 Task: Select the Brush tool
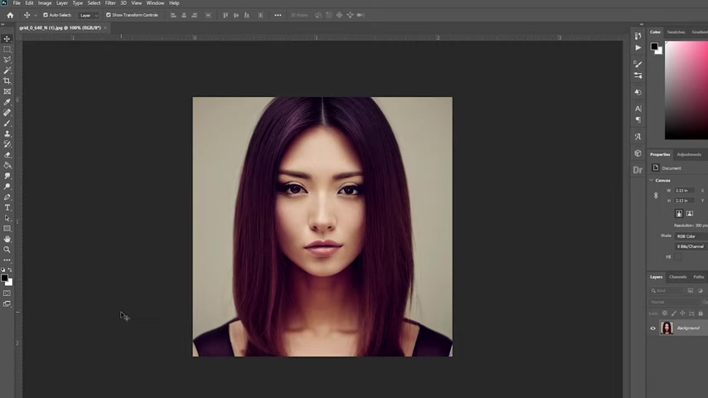7,124
